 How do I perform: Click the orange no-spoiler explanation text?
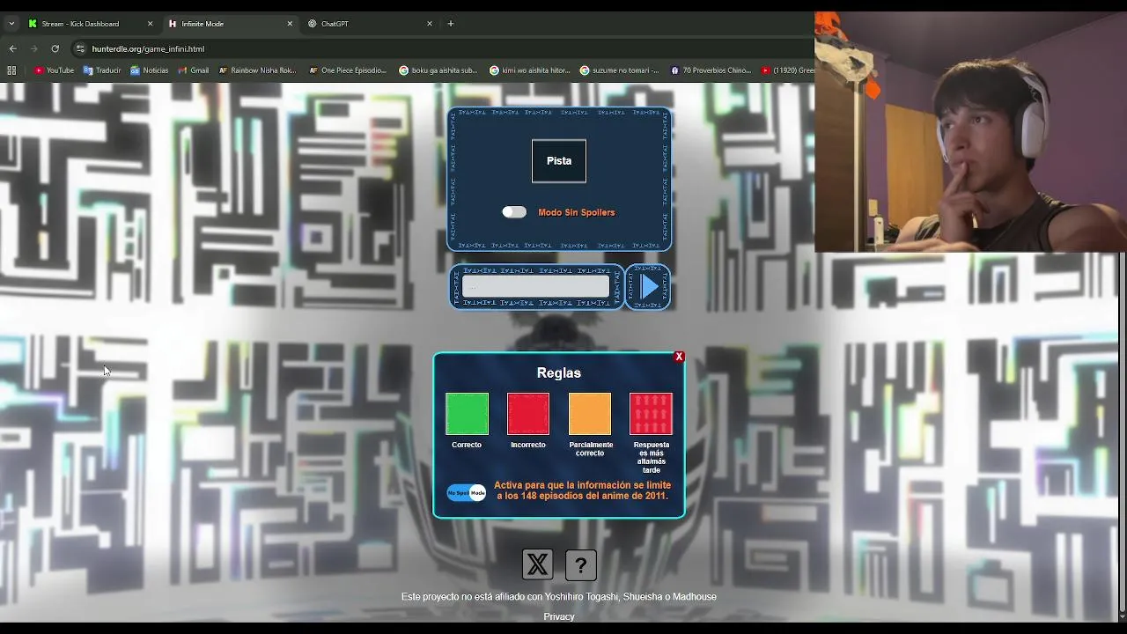[582, 490]
